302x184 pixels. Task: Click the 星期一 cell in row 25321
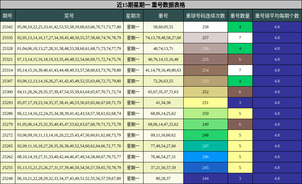(x=133, y=59)
